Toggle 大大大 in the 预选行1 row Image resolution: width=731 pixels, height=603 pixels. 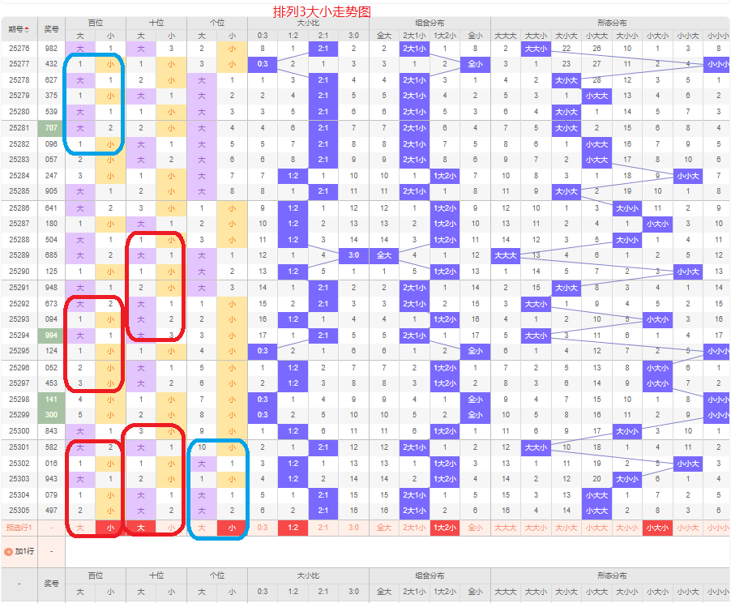coord(506,528)
